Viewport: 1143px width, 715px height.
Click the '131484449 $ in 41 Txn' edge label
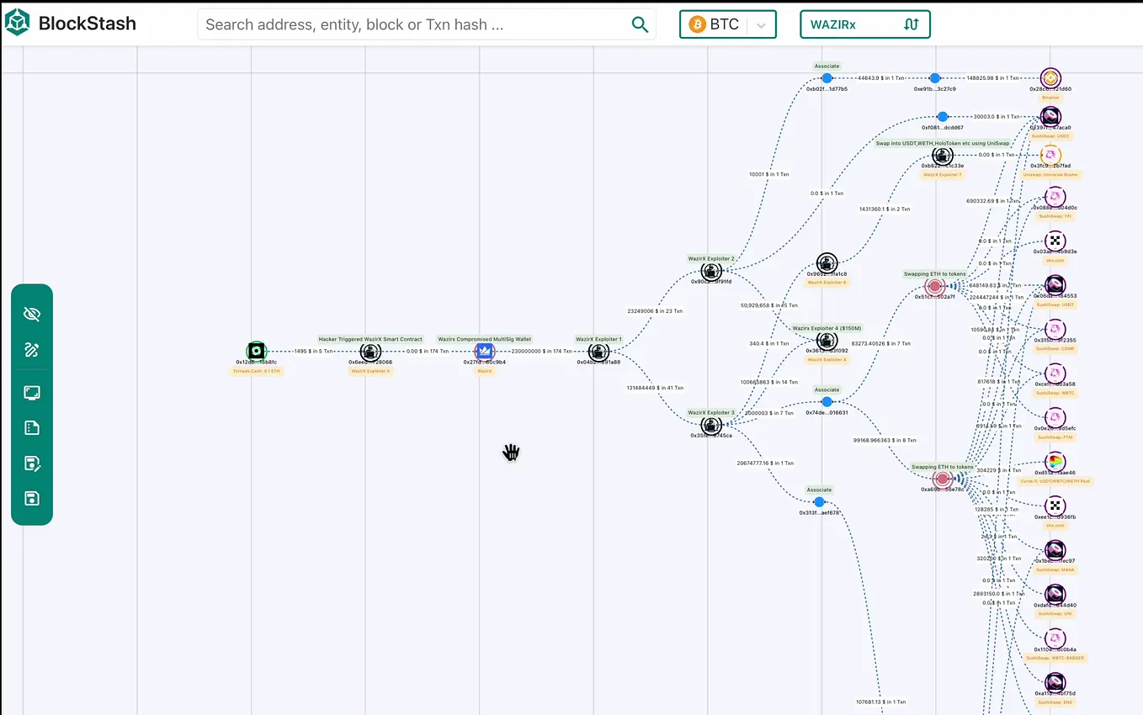pyautogui.click(x=655, y=388)
